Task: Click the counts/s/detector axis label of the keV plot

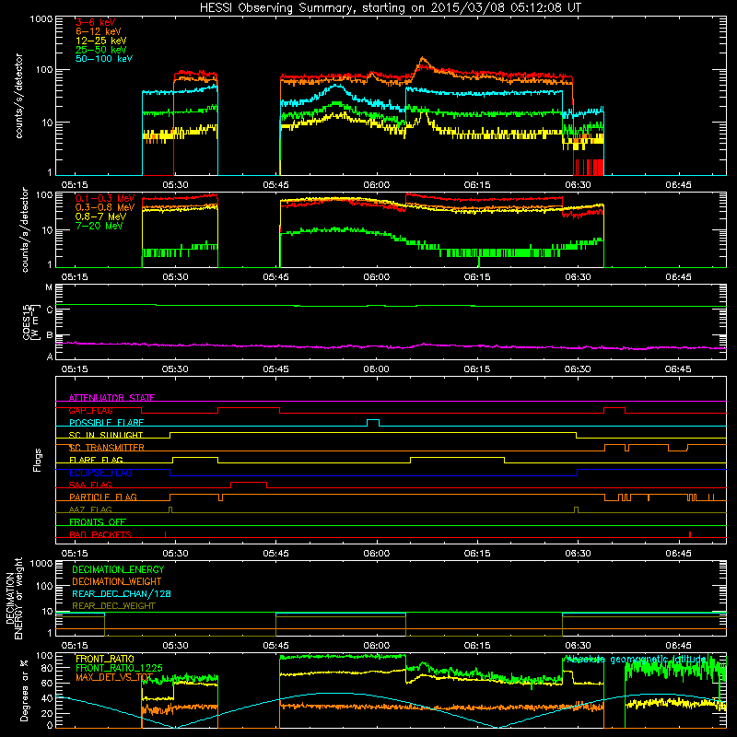Action: tap(18, 96)
